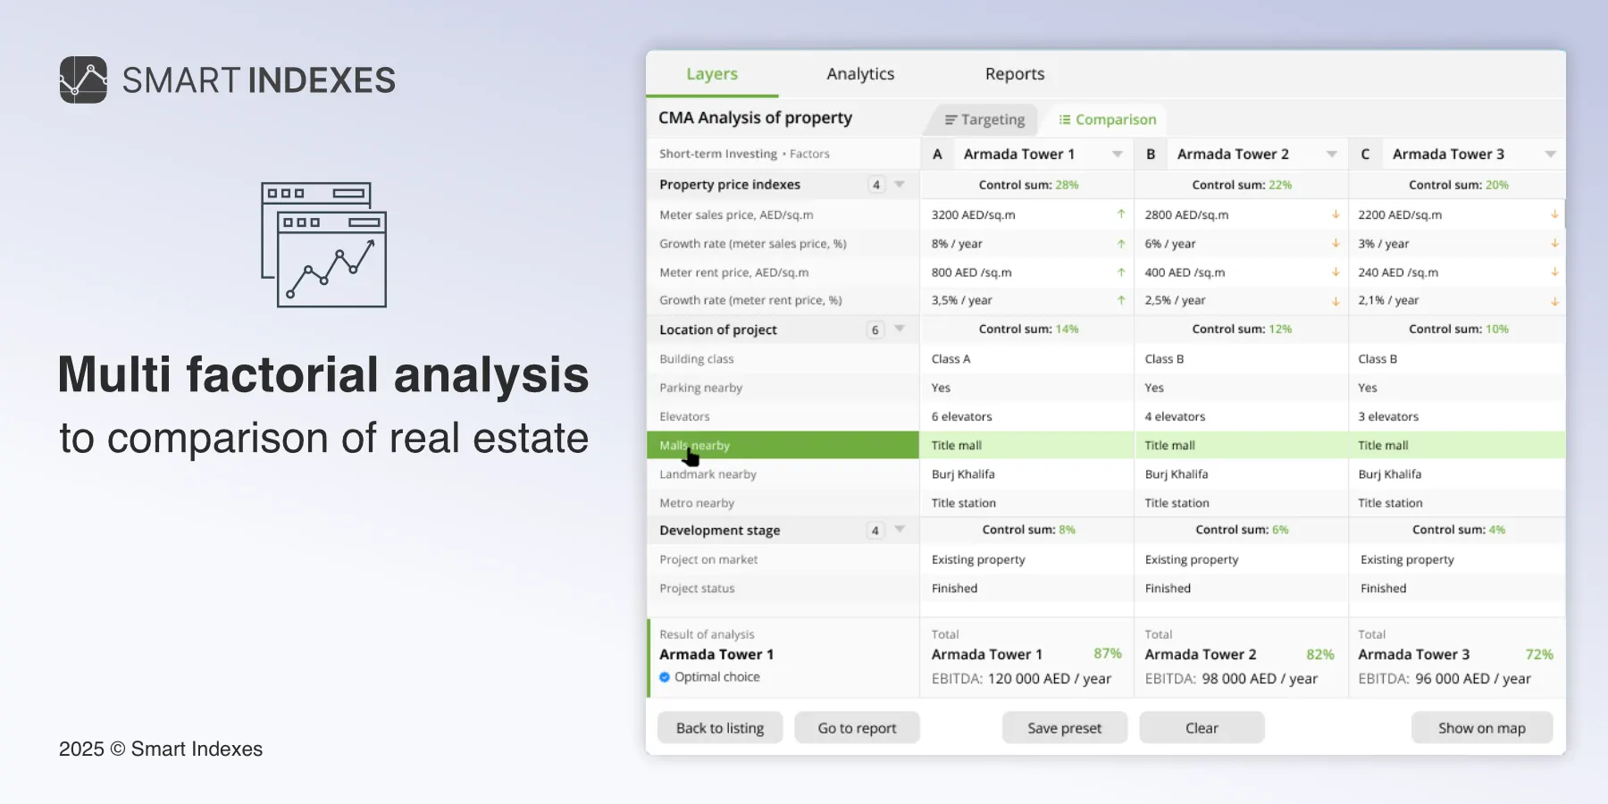Click down arrow beside 400 AED /sq.m
The width and height of the screenshot is (1608, 804).
[1336, 272]
